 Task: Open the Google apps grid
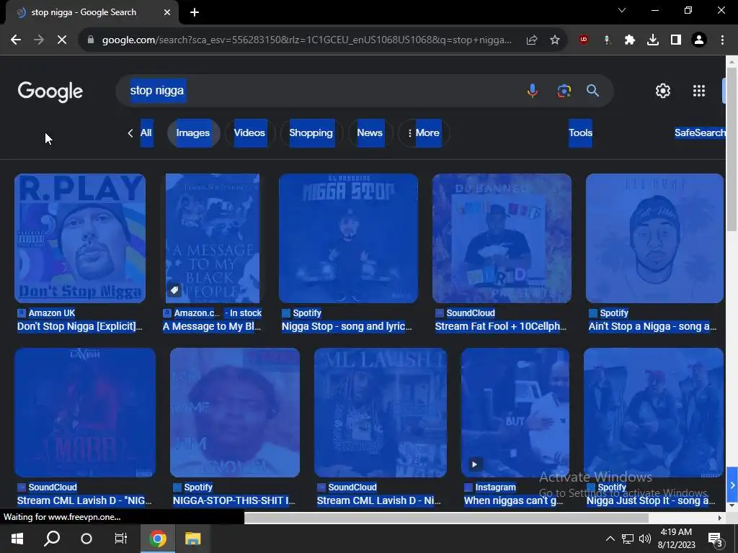pyautogui.click(x=699, y=91)
